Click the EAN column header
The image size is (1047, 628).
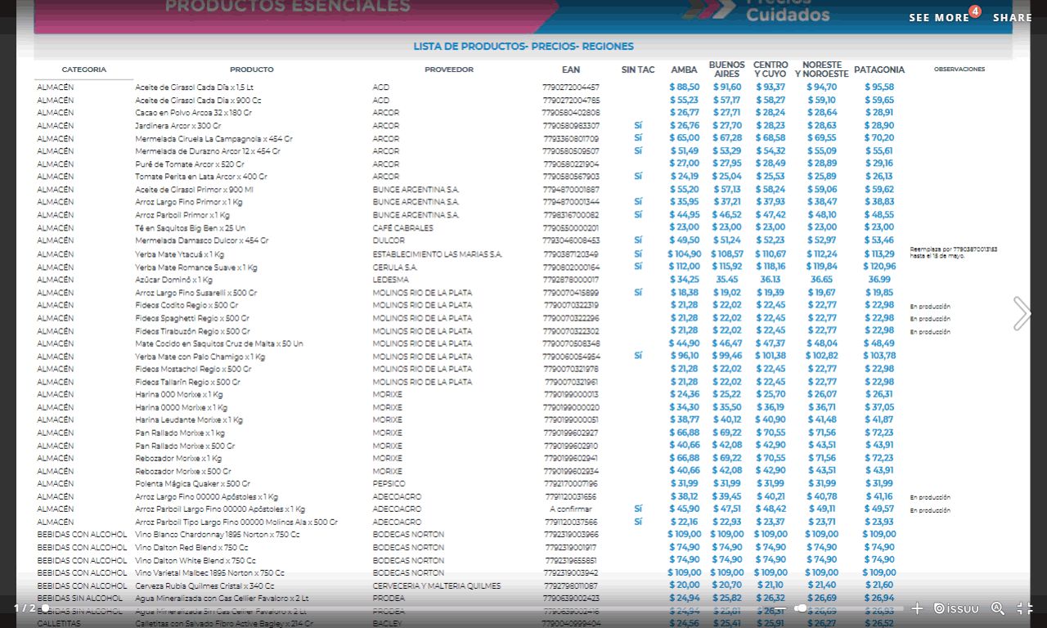click(571, 70)
